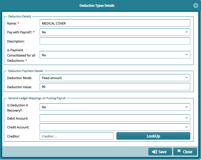The width and height of the screenshot is (201, 160).
Task: Click the 'Is Deduction A Recovery?:' label
Action: [18, 108]
